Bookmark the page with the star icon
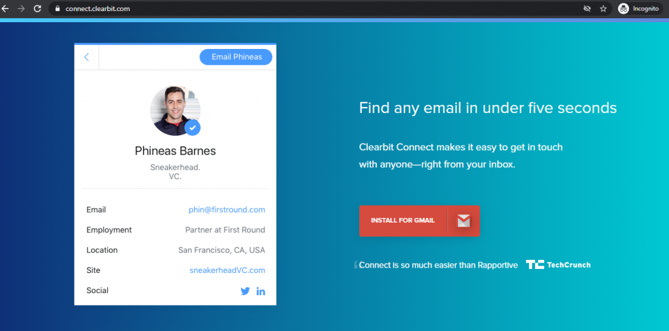This screenshot has height=331, width=669. coord(603,8)
